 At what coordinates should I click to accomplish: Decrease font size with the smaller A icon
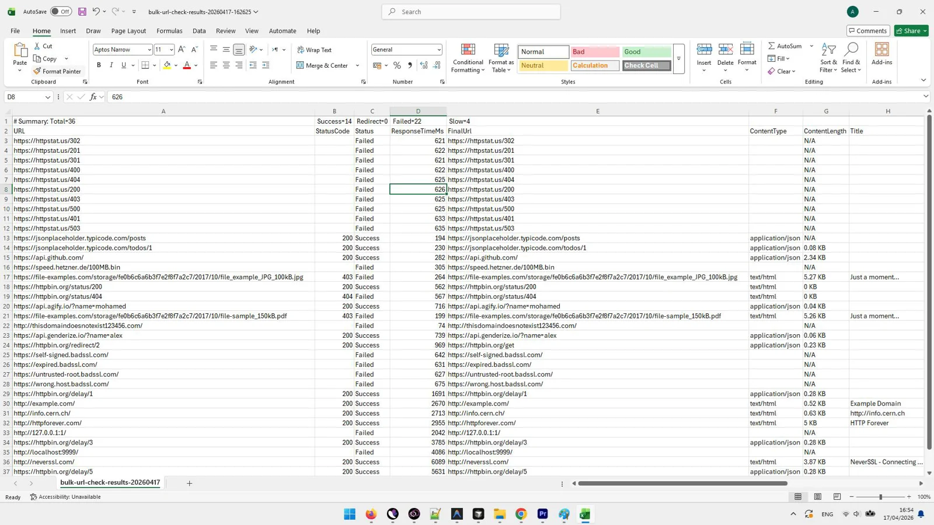point(194,50)
